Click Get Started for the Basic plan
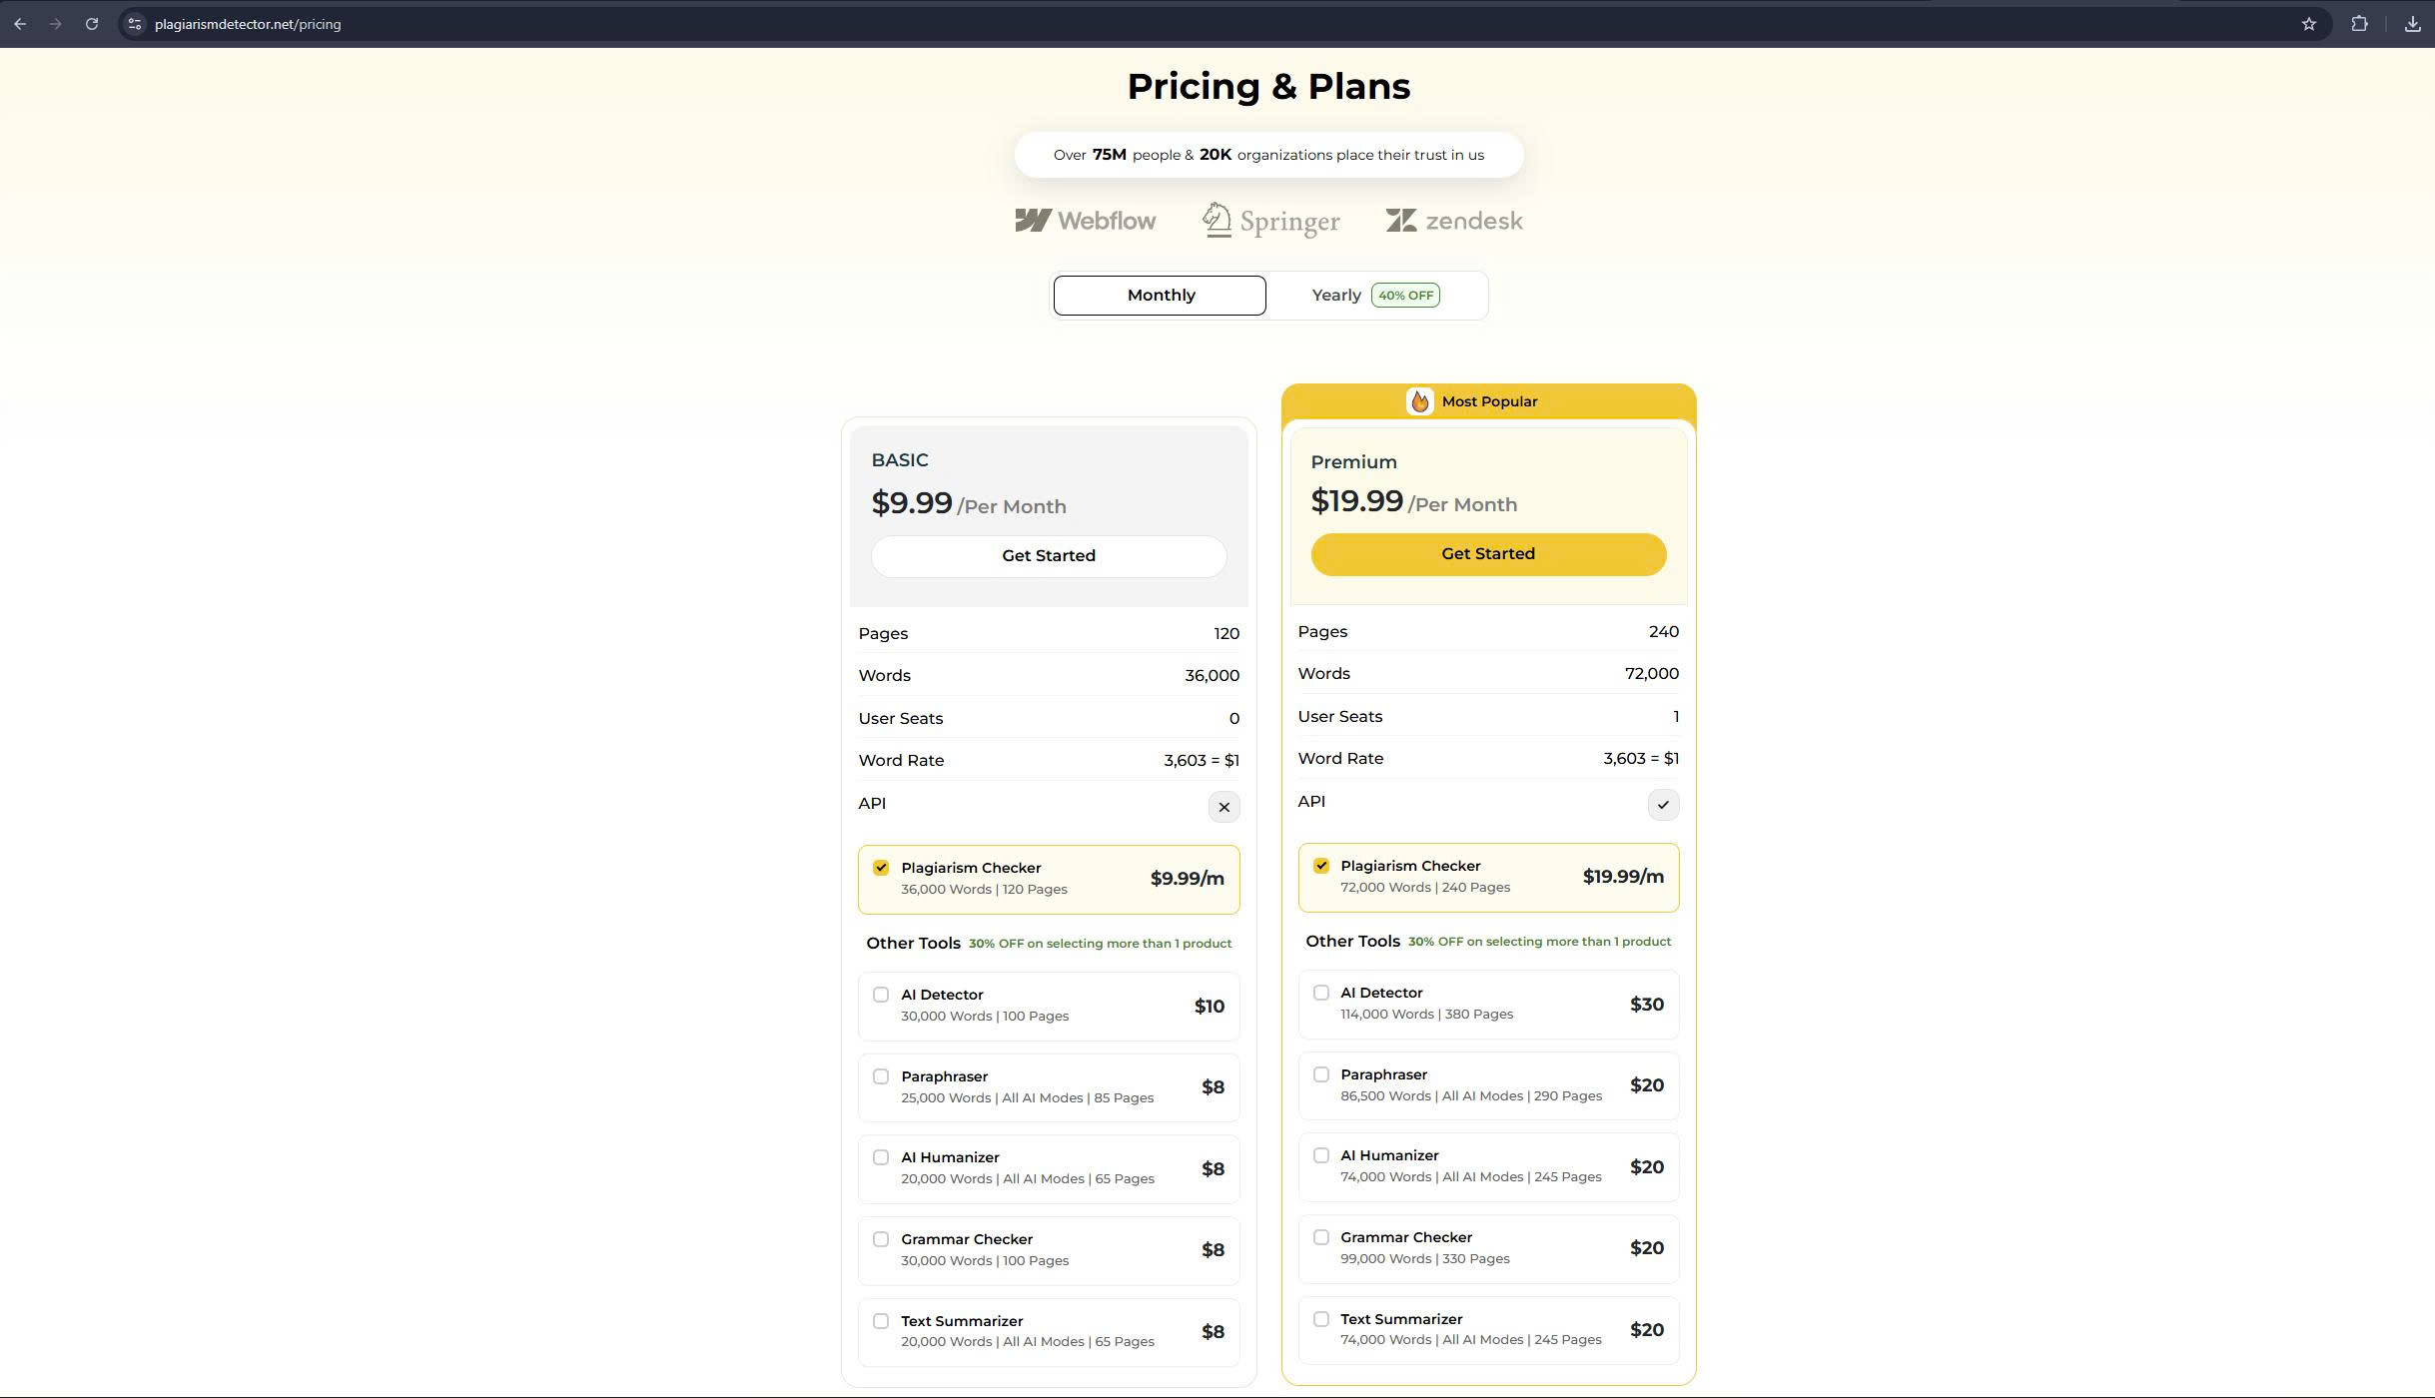Screen dimensions: 2435x1398 (1049, 556)
